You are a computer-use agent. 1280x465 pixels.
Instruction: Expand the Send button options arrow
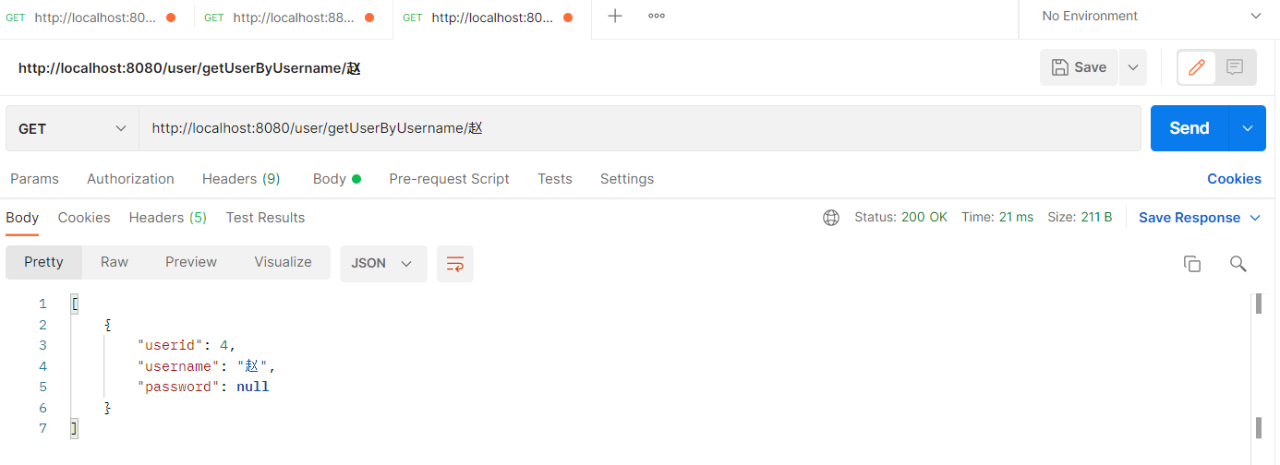click(x=1248, y=128)
